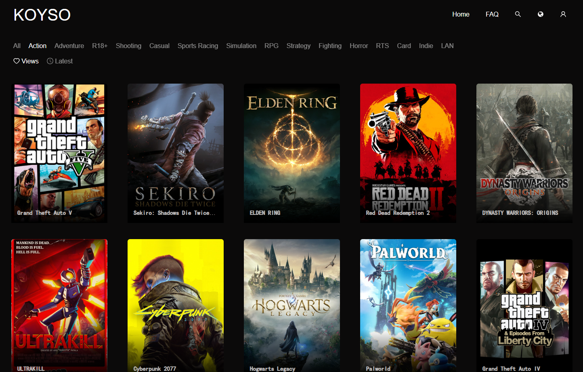The width and height of the screenshot is (583, 372).
Task: Select the ELDEN RING game cover
Action: (292, 153)
